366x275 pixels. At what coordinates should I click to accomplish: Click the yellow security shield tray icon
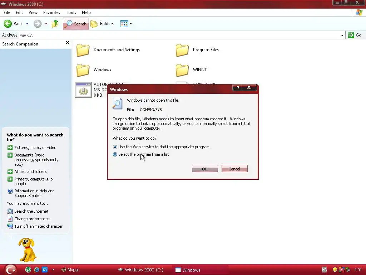[335, 270]
